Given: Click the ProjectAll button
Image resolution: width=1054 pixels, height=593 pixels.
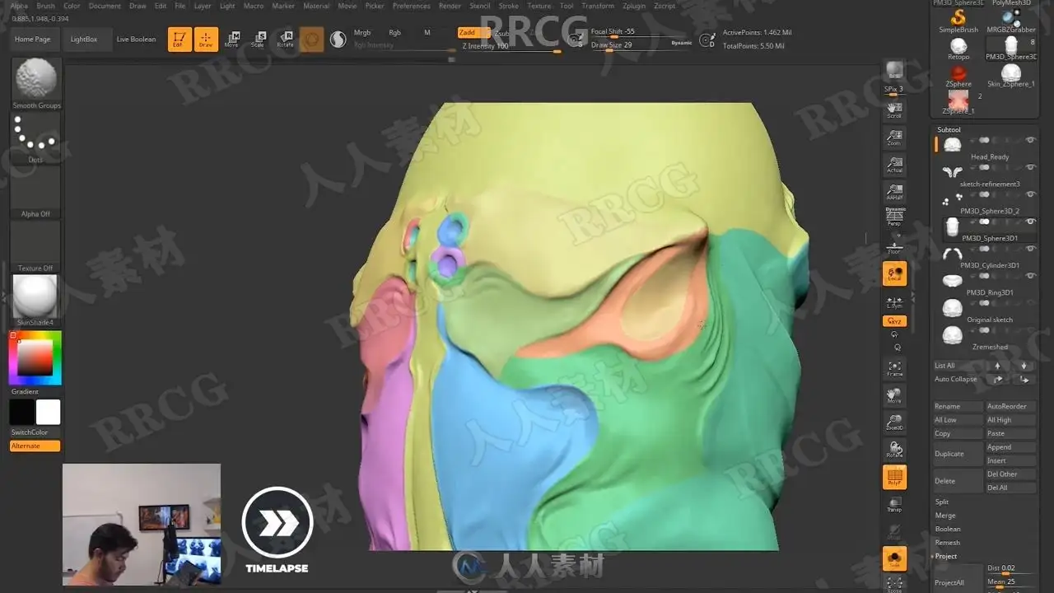Looking at the screenshot, I should click(x=958, y=582).
